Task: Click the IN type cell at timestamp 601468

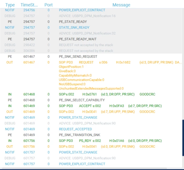Action: (10, 94)
